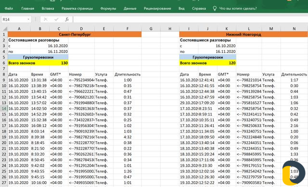
Task: Select column L header
Action: click(249, 29)
